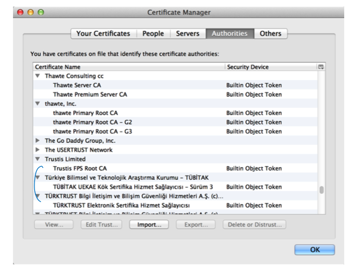Click the Delete or Distrust... button

(255, 224)
